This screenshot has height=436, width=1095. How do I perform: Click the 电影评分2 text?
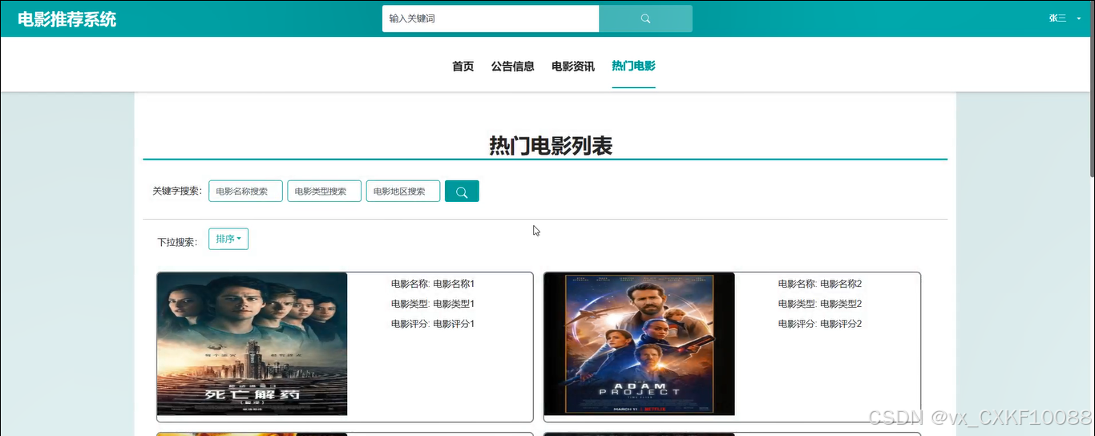[x=841, y=324]
